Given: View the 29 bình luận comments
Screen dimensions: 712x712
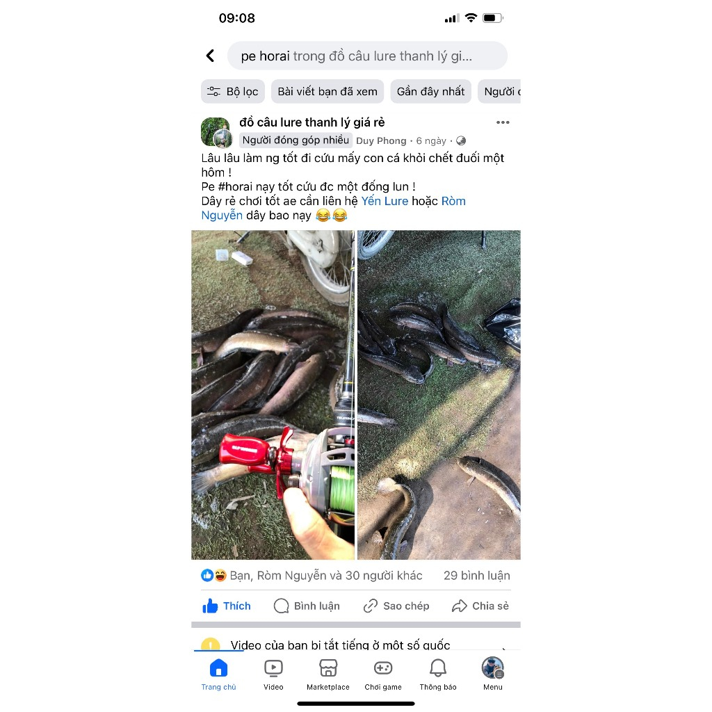Looking at the screenshot, I should coord(476,576).
